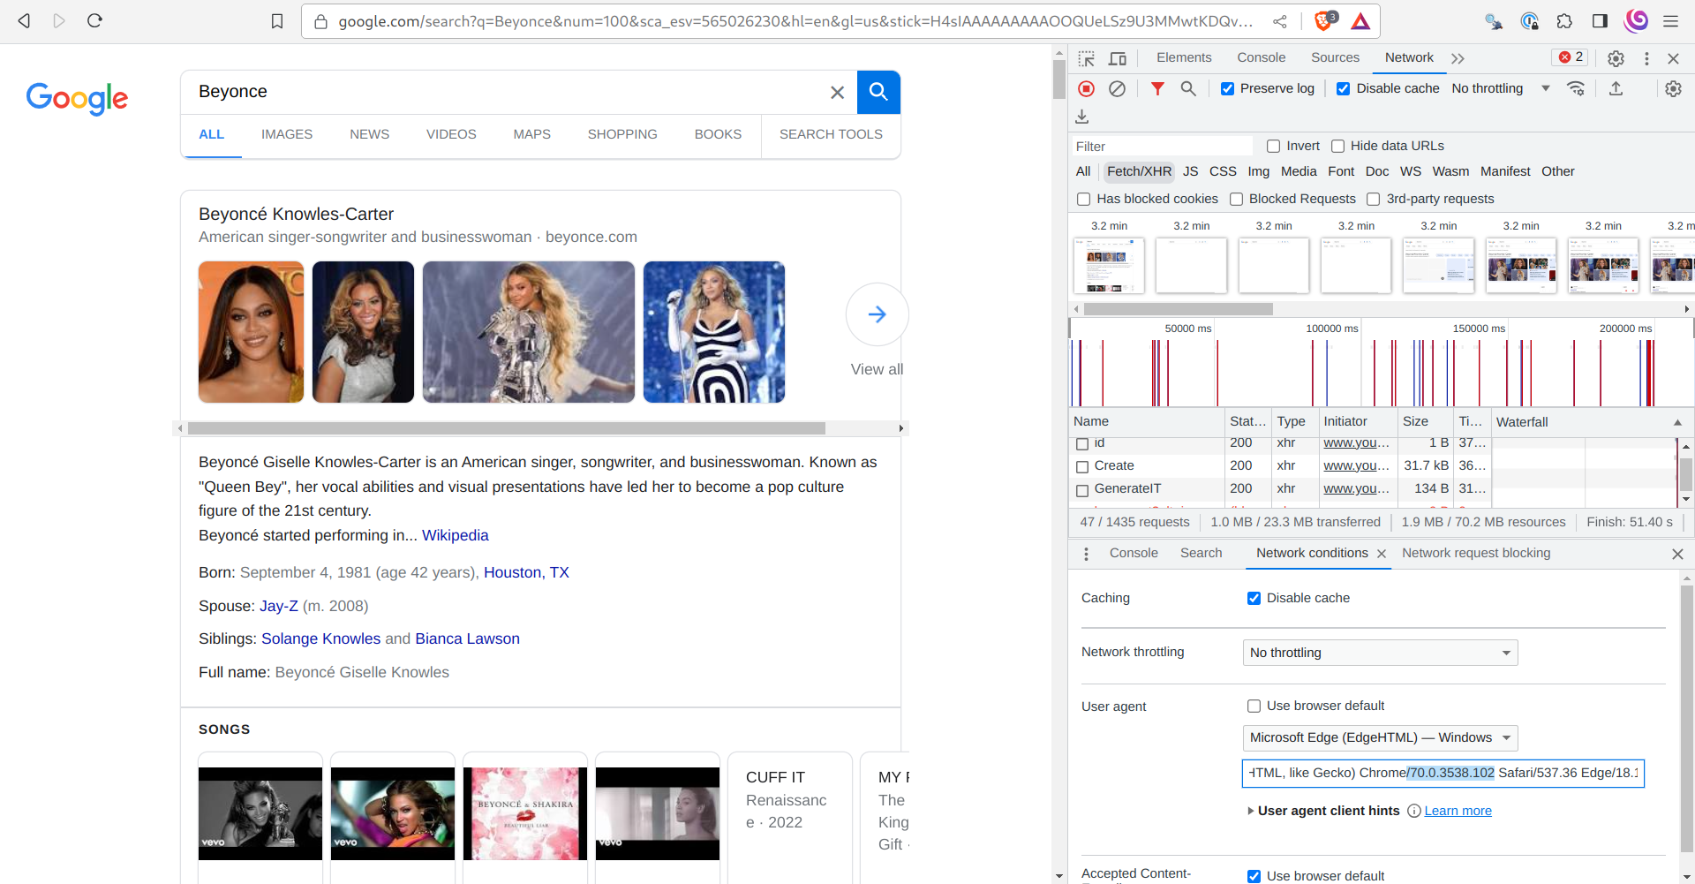Click the Jay-Z spouse link
The width and height of the screenshot is (1695, 884).
(278, 606)
